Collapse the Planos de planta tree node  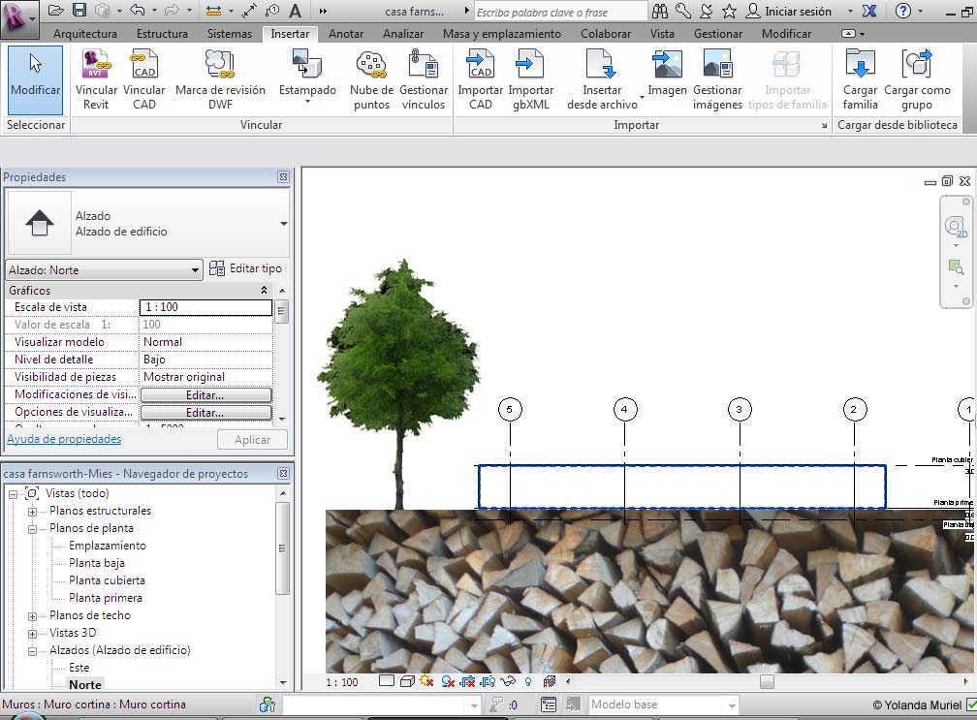click(32, 529)
